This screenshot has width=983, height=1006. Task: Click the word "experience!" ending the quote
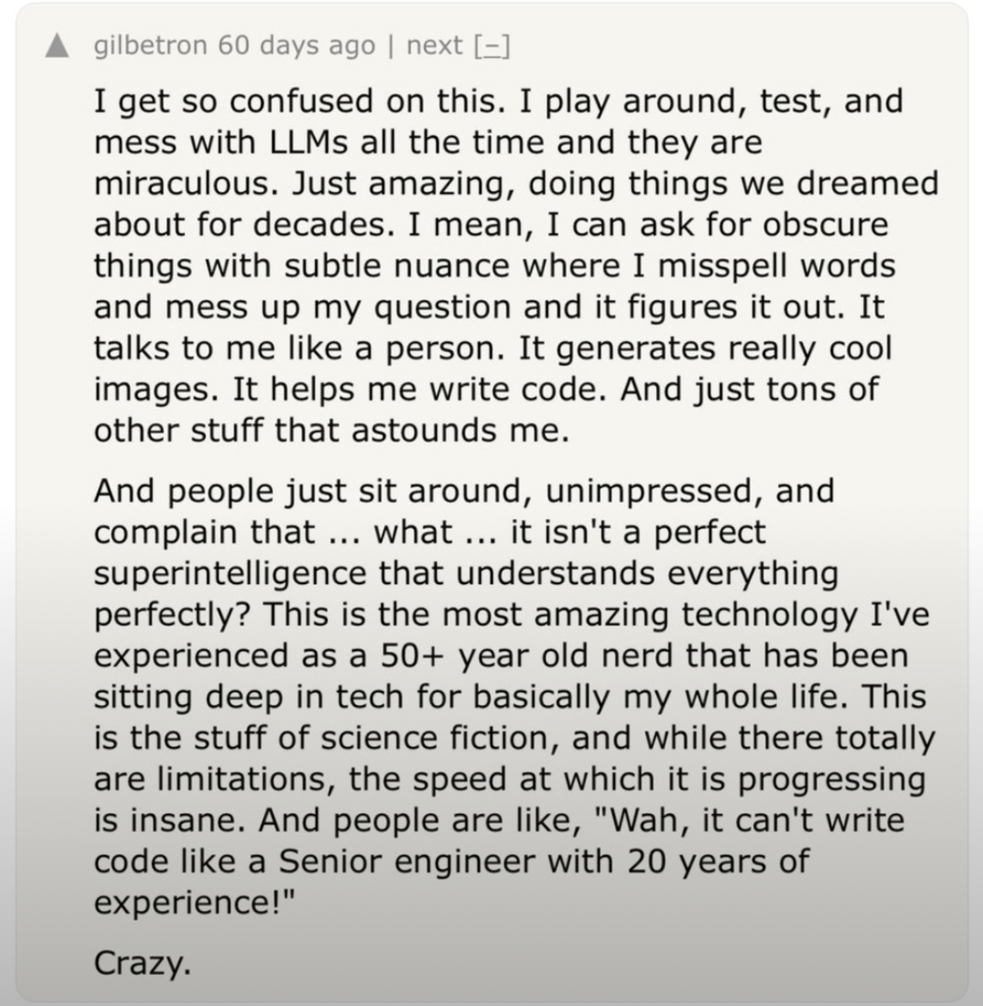click(x=195, y=902)
